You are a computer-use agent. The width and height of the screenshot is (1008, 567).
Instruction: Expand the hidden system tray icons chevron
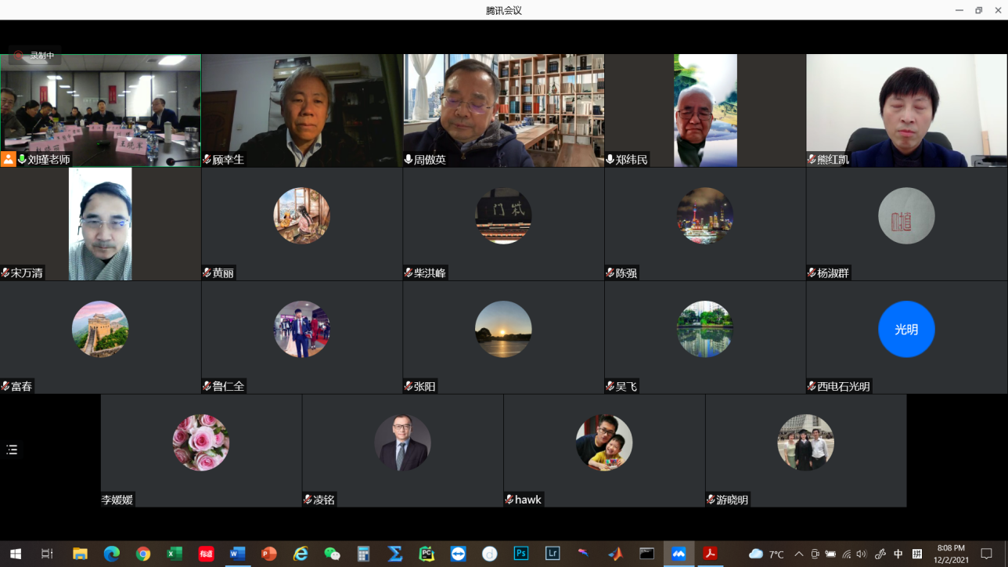click(x=798, y=554)
